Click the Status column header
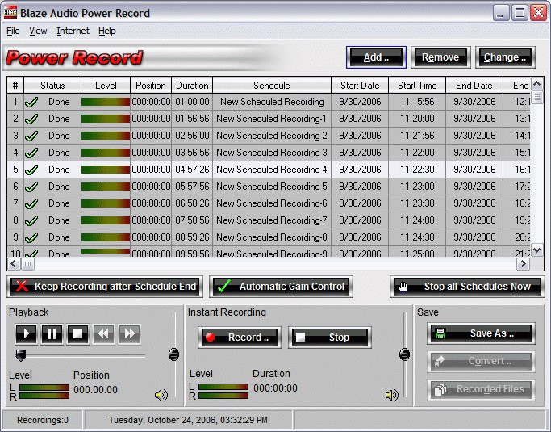 [52, 85]
